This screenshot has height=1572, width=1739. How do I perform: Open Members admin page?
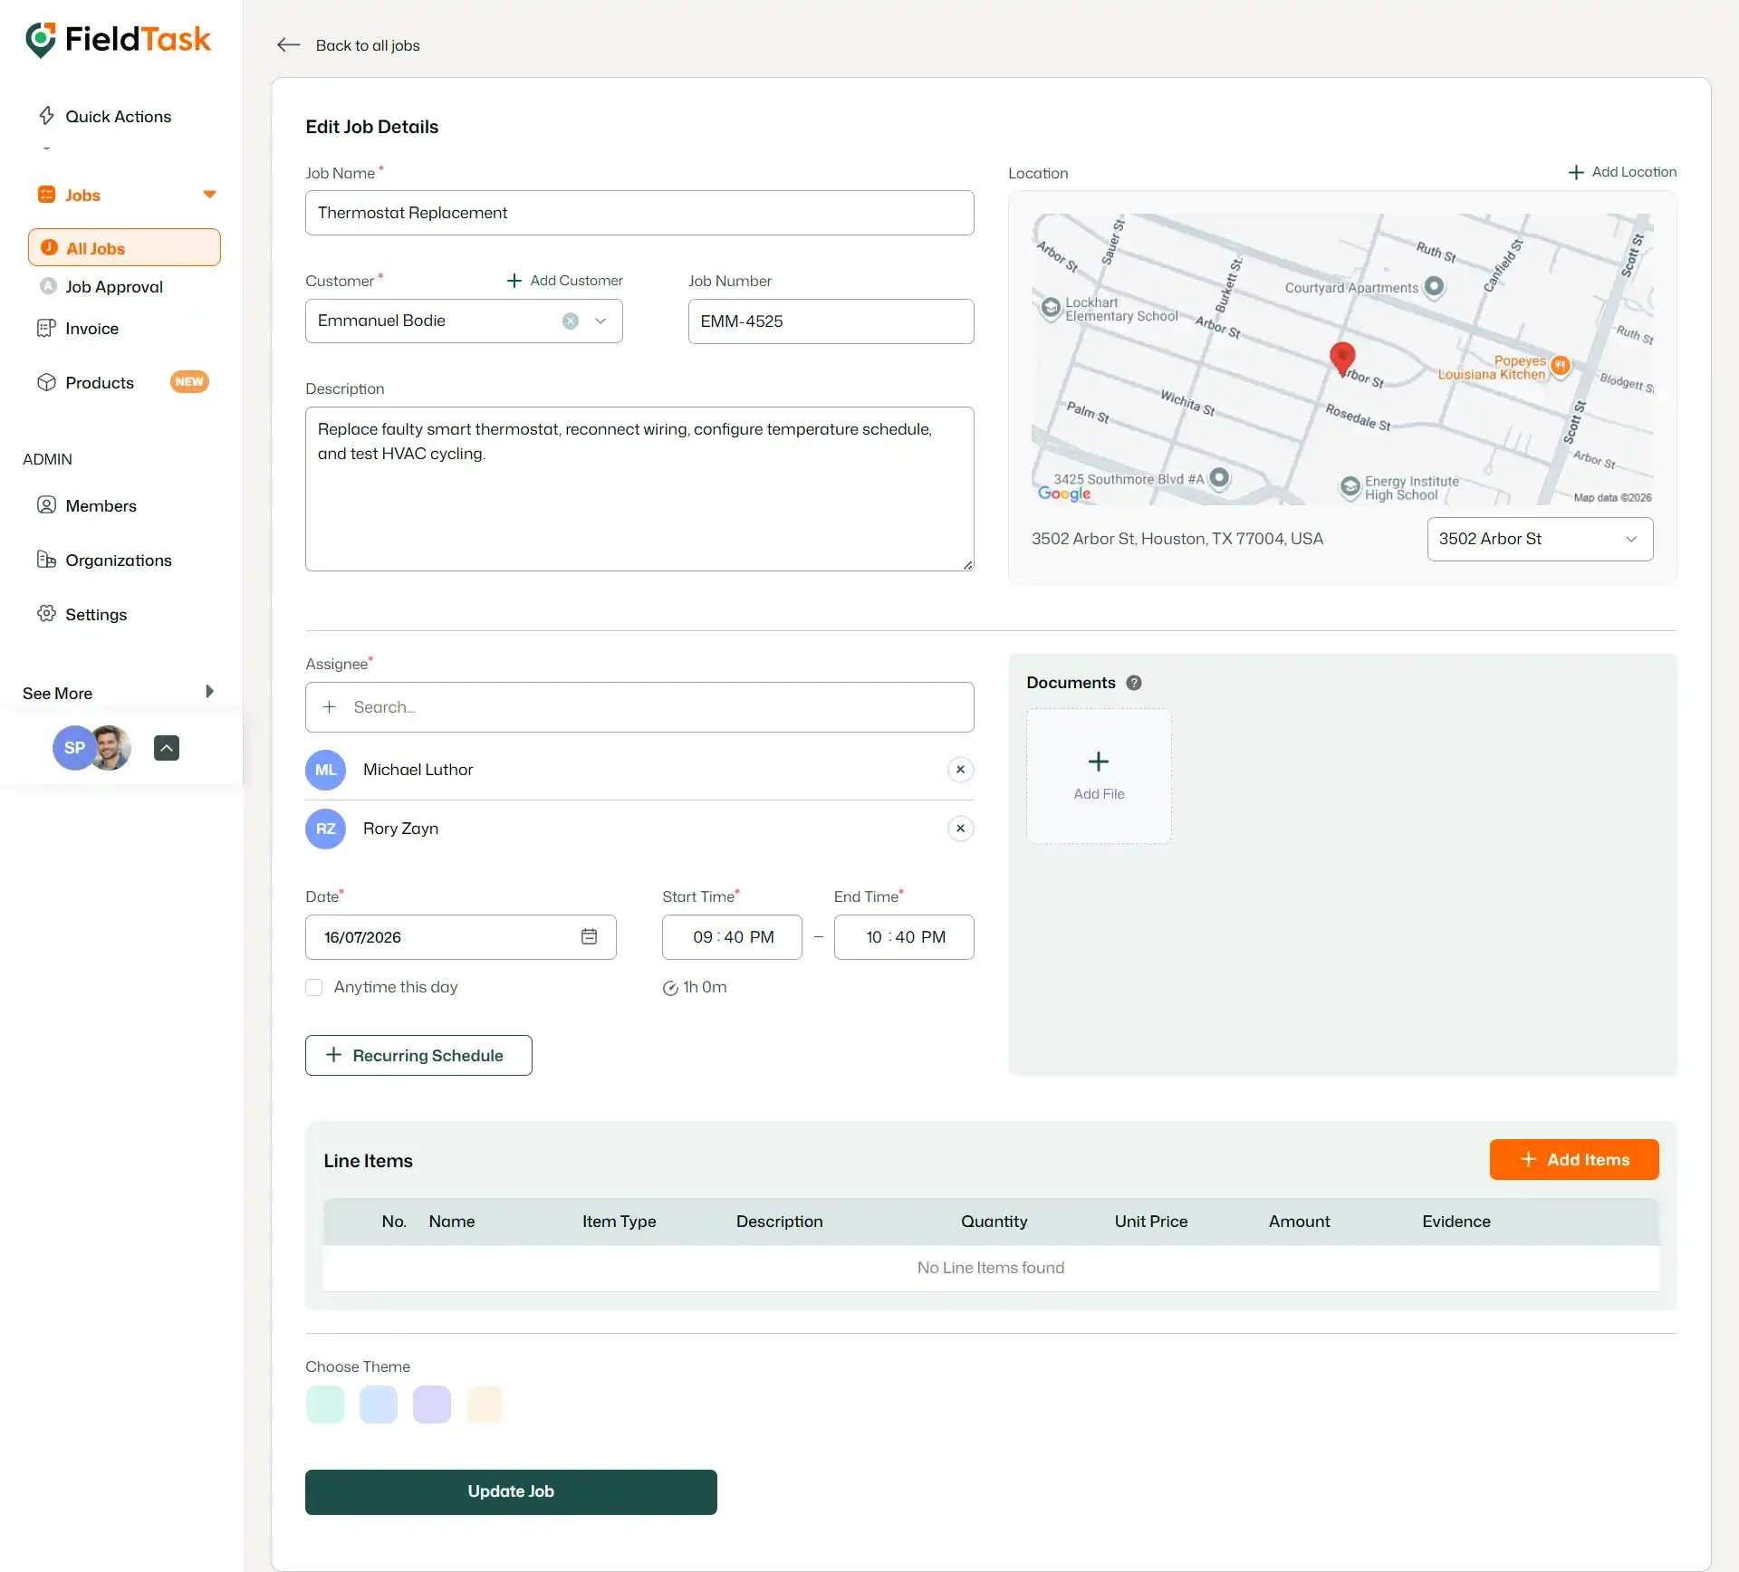101,505
